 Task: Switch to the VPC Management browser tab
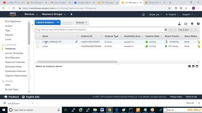(x=108, y=3)
